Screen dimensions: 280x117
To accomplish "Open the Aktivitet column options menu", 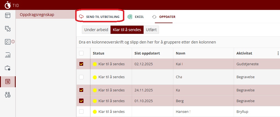I will tap(278, 53).
